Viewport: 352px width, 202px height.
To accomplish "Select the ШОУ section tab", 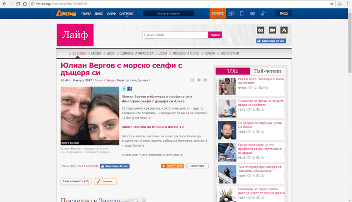I will 111,53.
